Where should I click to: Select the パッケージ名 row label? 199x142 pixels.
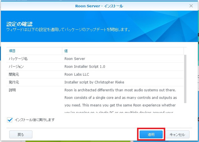(18, 59)
